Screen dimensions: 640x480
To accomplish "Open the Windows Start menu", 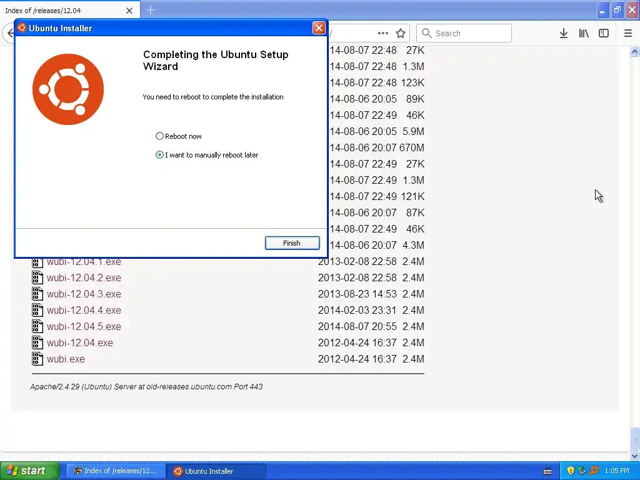I will click(x=30, y=471).
